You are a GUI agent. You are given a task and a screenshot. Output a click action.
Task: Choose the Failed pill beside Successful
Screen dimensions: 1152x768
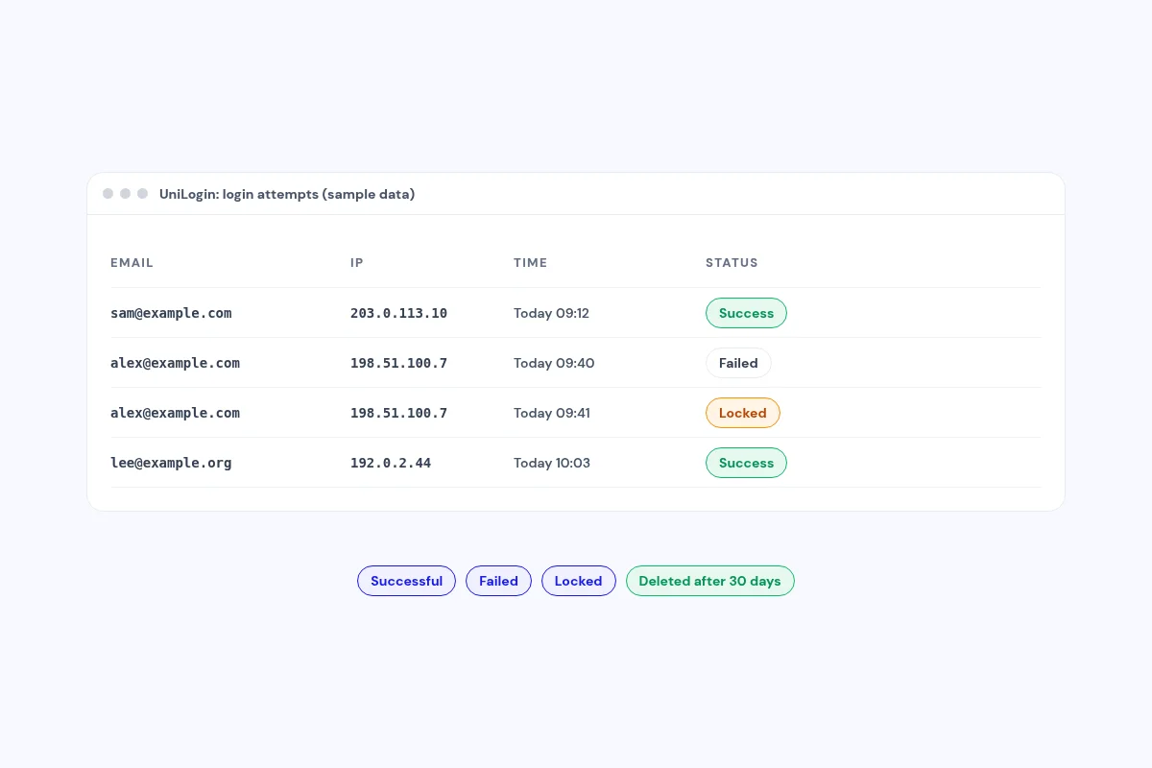pyautogui.click(x=498, y=581)
